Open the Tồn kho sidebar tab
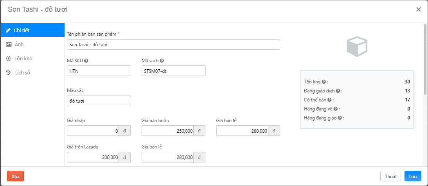Screen dimensions: 428x186 (x=32, y=58)
